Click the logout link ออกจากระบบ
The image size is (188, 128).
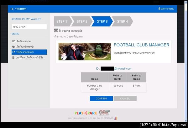pos(168,9)
